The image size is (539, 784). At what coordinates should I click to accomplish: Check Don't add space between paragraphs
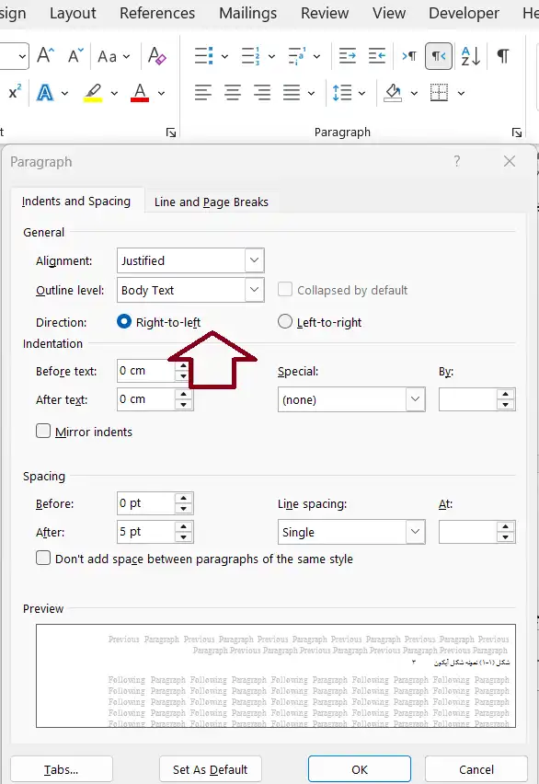pyautogui.click(x=43, y=558)
